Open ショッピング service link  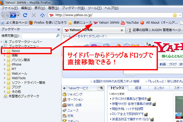[75, 94]
